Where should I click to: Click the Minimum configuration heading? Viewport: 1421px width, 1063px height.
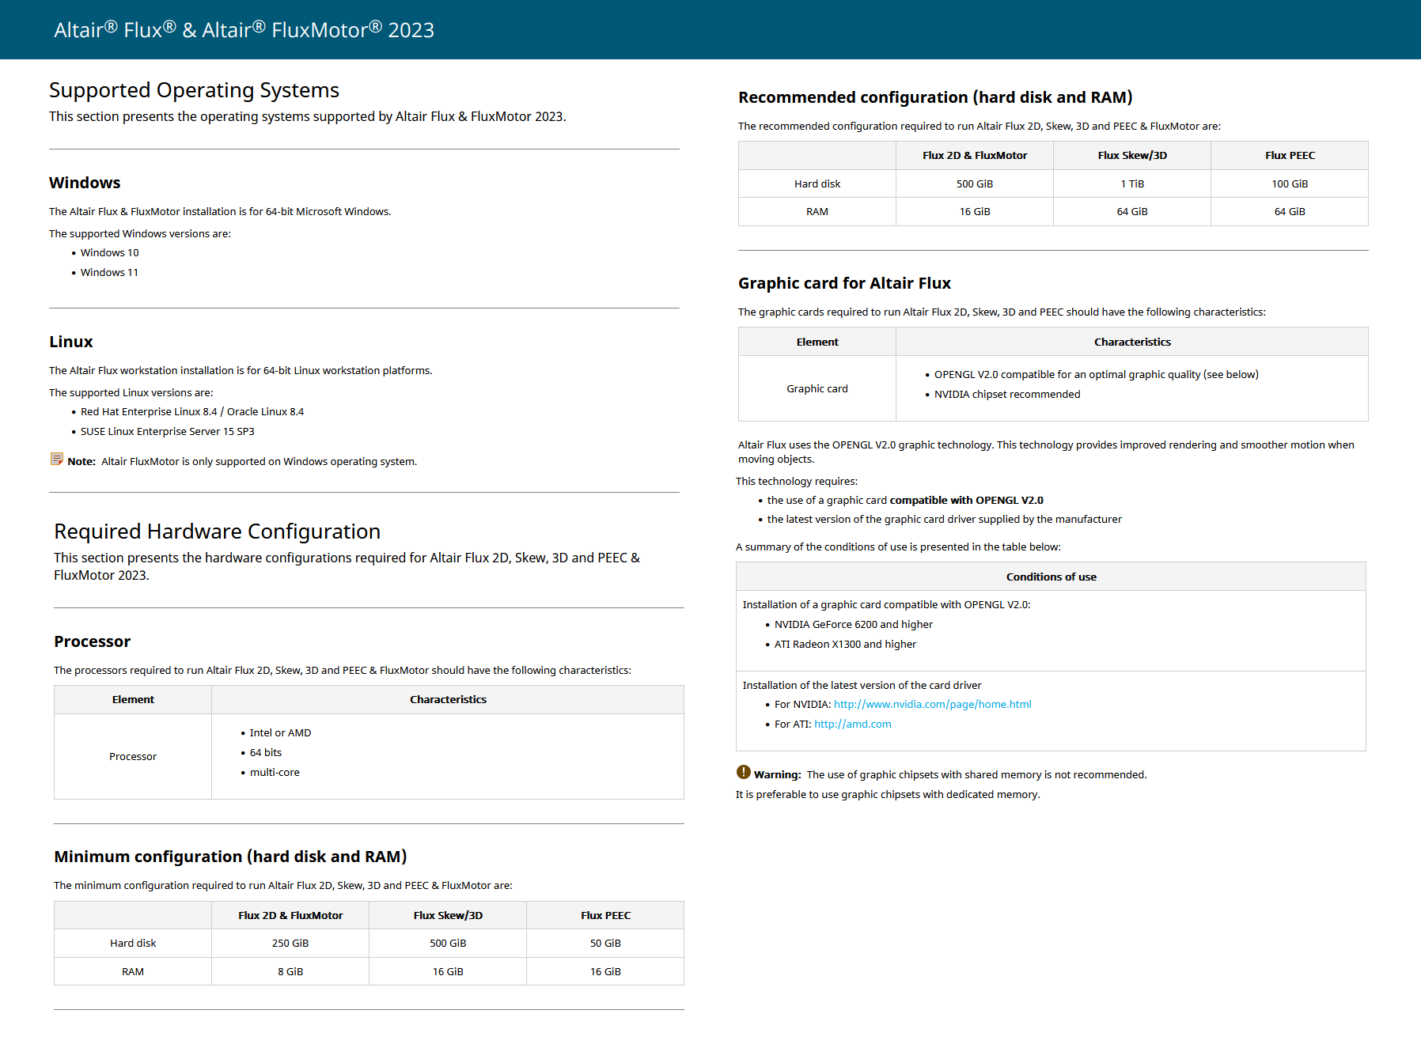pos(230,857)
